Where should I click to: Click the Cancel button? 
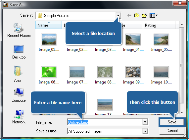click(x=172, y=131)
